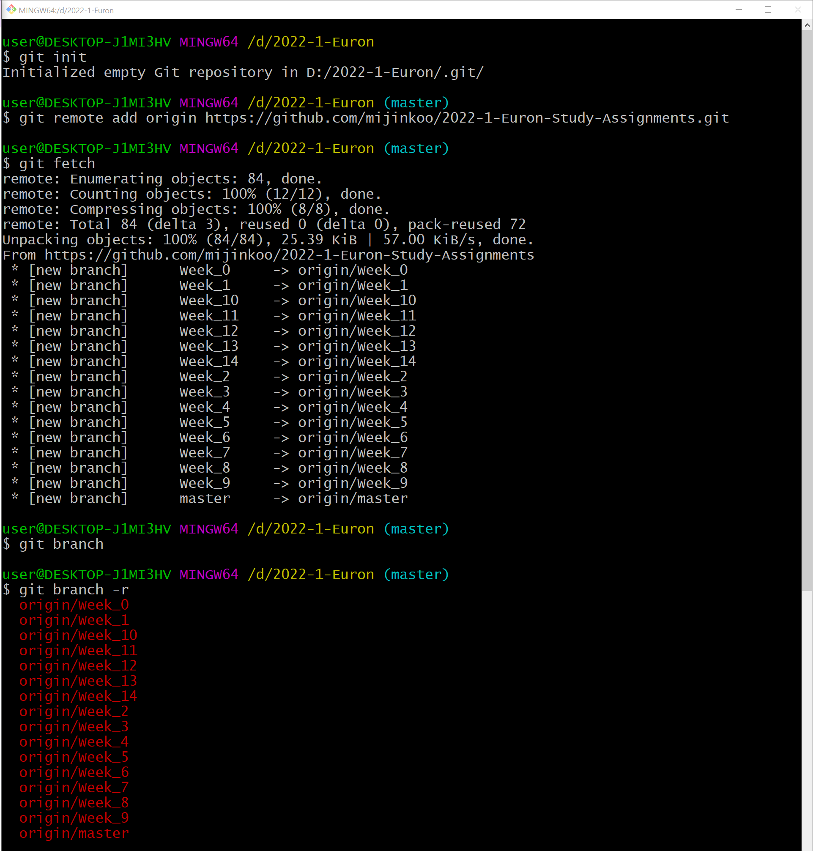
Task: Click the git init command line
Action: [53, 57]
